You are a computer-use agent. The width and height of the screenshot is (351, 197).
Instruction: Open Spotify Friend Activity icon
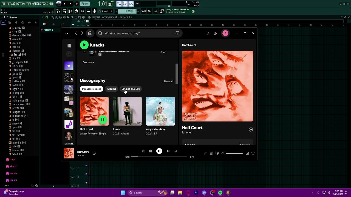pos(215,33)
